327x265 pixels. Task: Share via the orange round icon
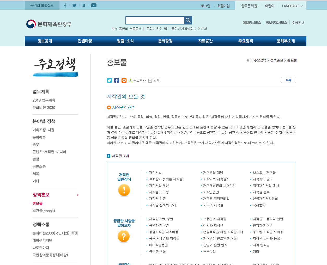pyautogui.click(x=124, y=80)
